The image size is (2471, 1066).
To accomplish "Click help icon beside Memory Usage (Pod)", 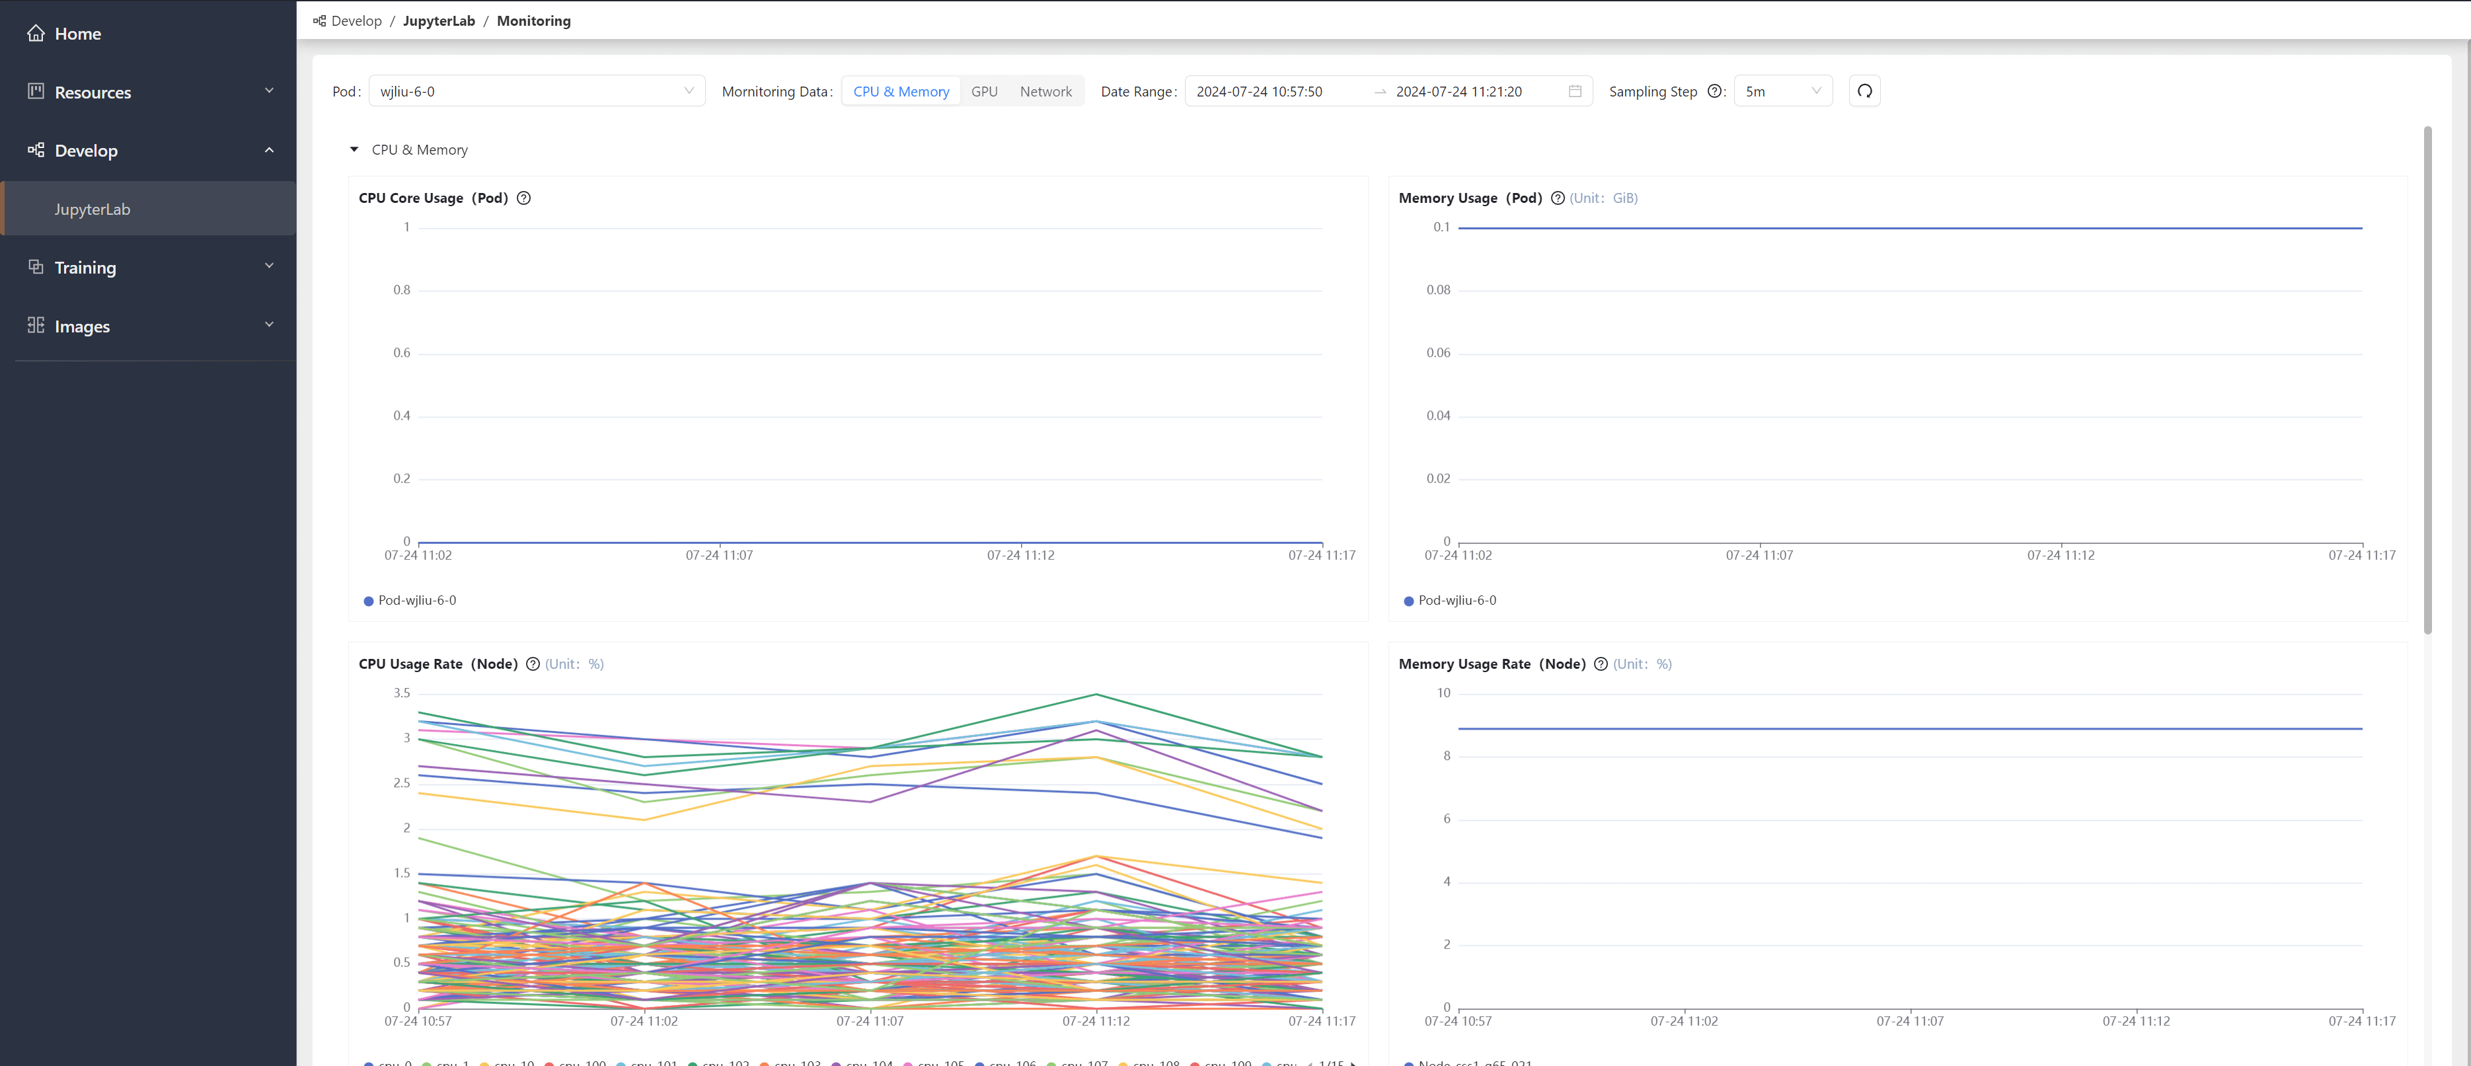I will pos(1558,199).
